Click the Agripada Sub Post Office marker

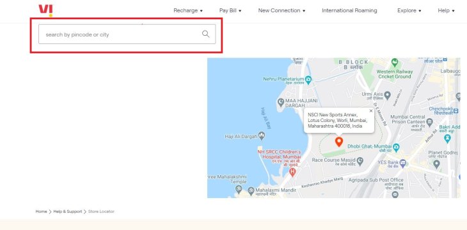[395, 195]
